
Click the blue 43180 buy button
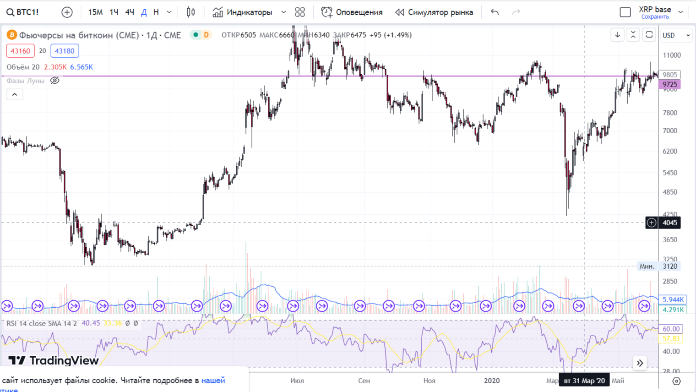tap(65, 51)
